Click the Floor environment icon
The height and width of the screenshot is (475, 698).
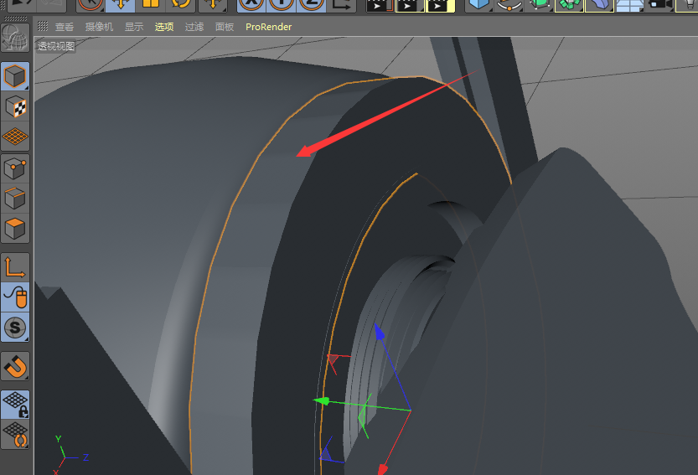pos(629,4)
